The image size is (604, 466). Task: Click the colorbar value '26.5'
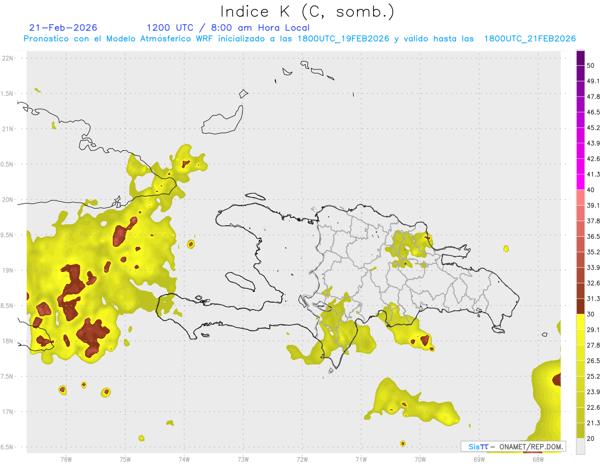pos(593,360)
